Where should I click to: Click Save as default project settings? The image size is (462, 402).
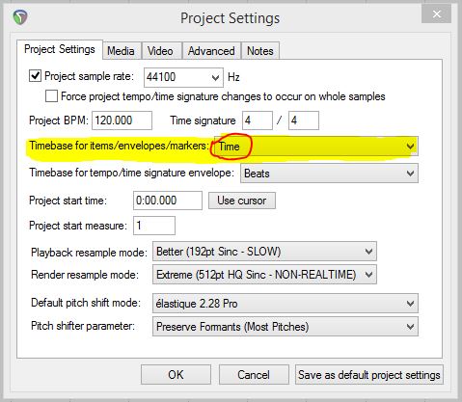(369, 375)
